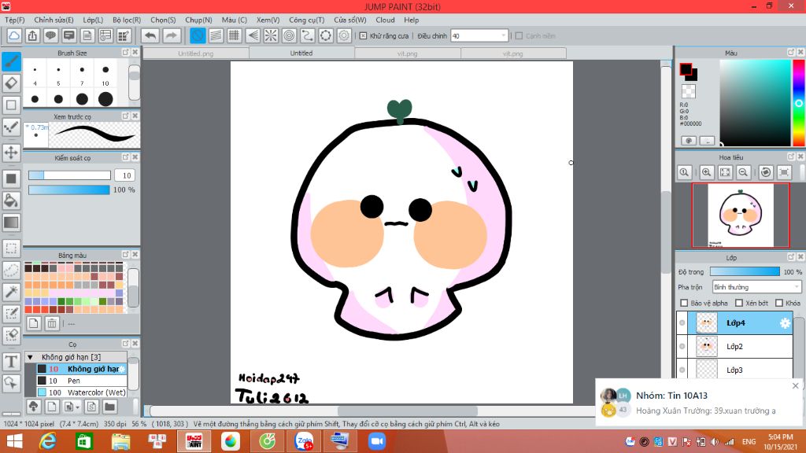Toggle visibility of layer Lớp2

pos(682,346)
